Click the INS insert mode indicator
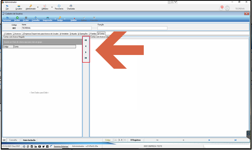The image size is (252, 150). [125, 140]
